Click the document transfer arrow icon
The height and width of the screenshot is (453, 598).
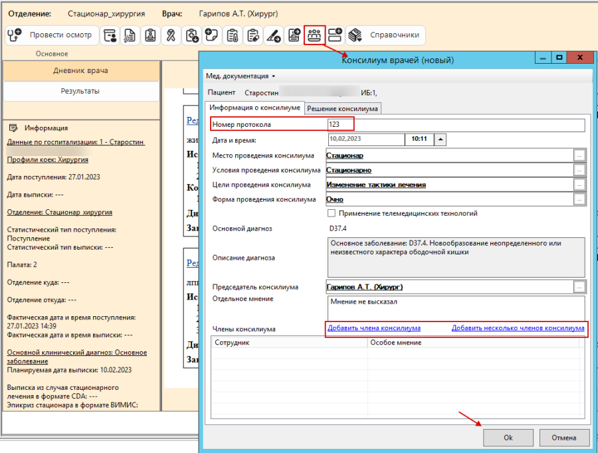(294, 35)
